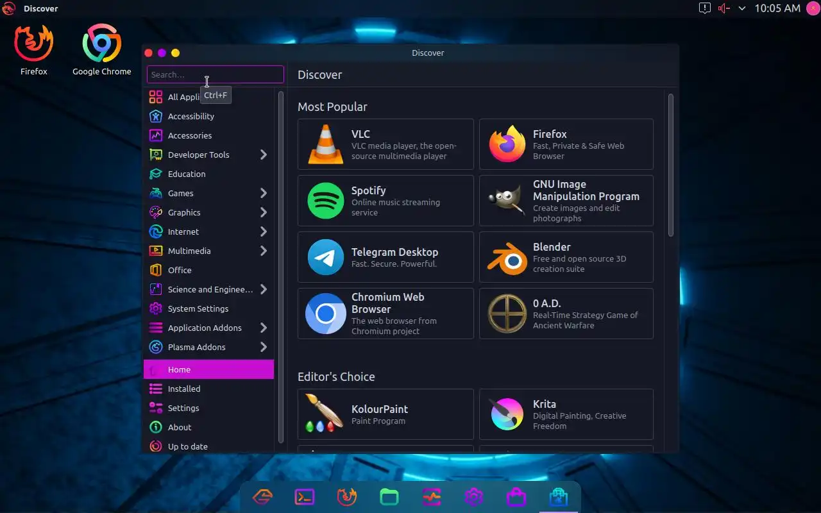821x513 pixels.
Task: Open the Google Chrome desktop shortcut
Action: point(102,50)
